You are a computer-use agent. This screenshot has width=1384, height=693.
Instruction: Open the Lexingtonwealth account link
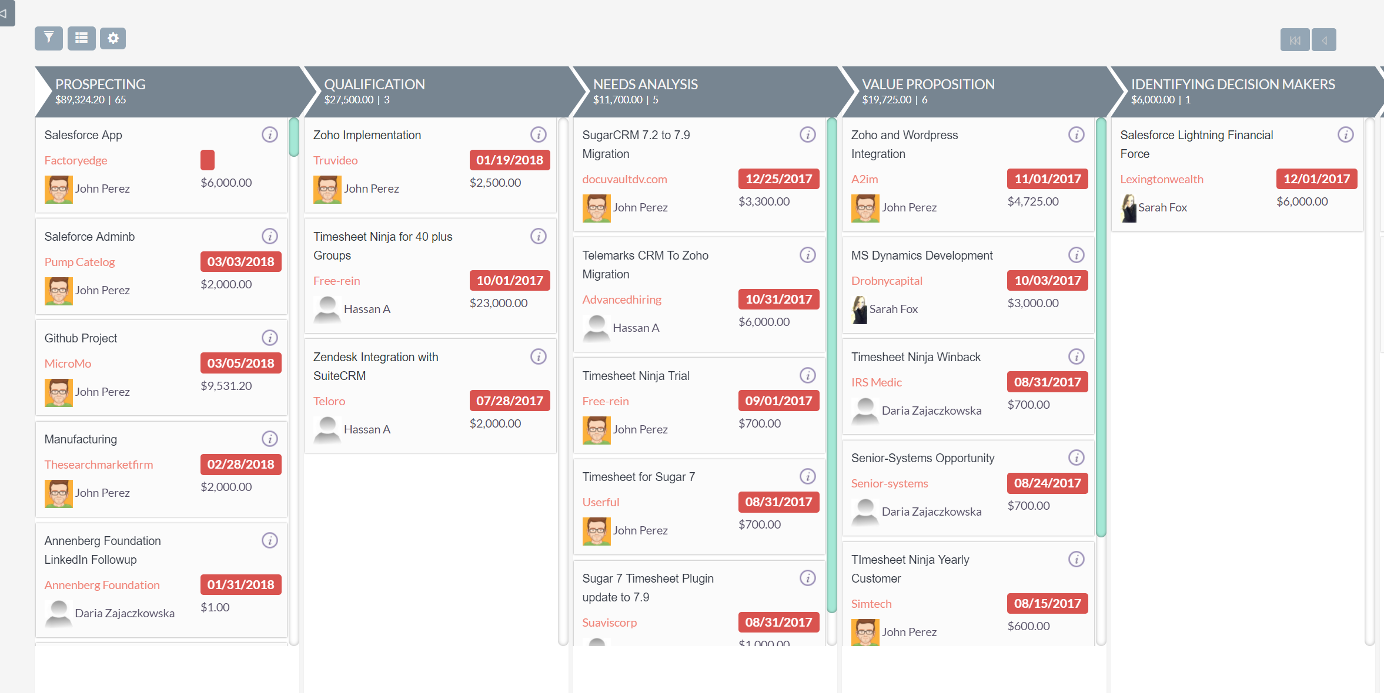[x=1162, y=179]
